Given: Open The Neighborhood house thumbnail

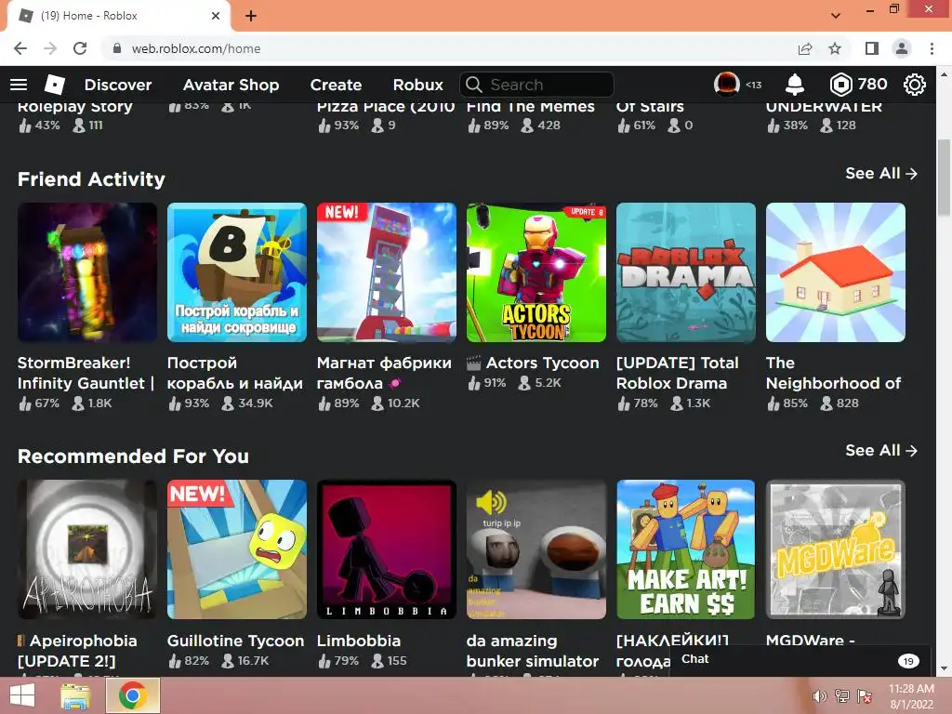Looking at the screenshot, I should 836,272.
